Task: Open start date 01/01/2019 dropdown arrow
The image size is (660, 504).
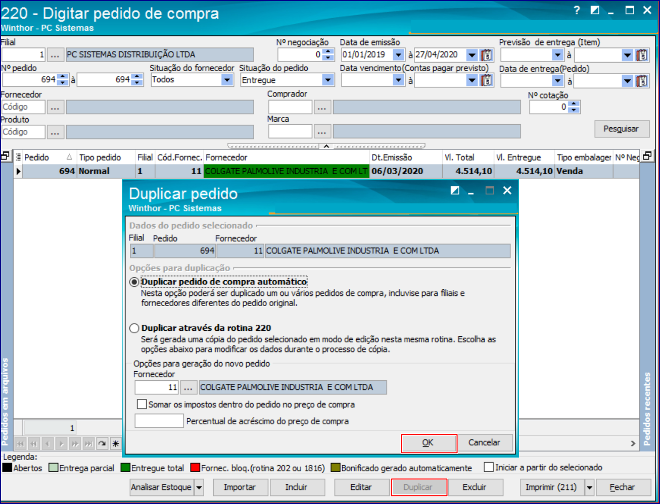Action: point(399,55)
